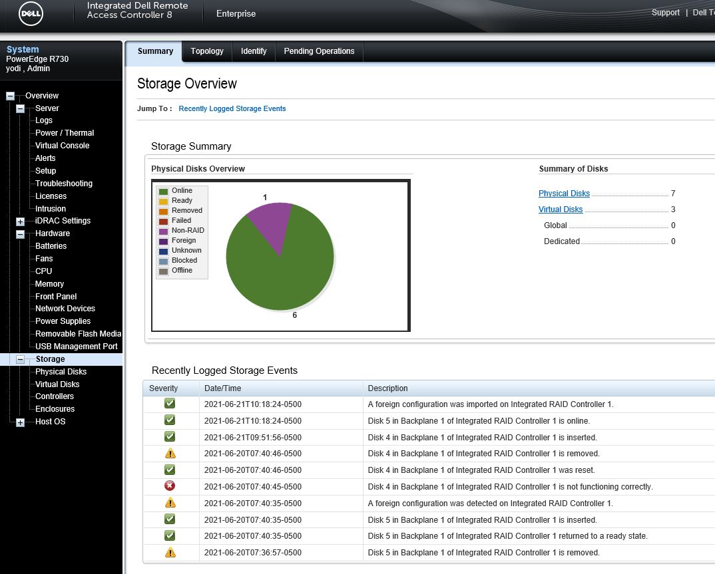Click the purple Non-RAID legend swatch
Screen dimensions: 715x574
click(x=163, y=231)
